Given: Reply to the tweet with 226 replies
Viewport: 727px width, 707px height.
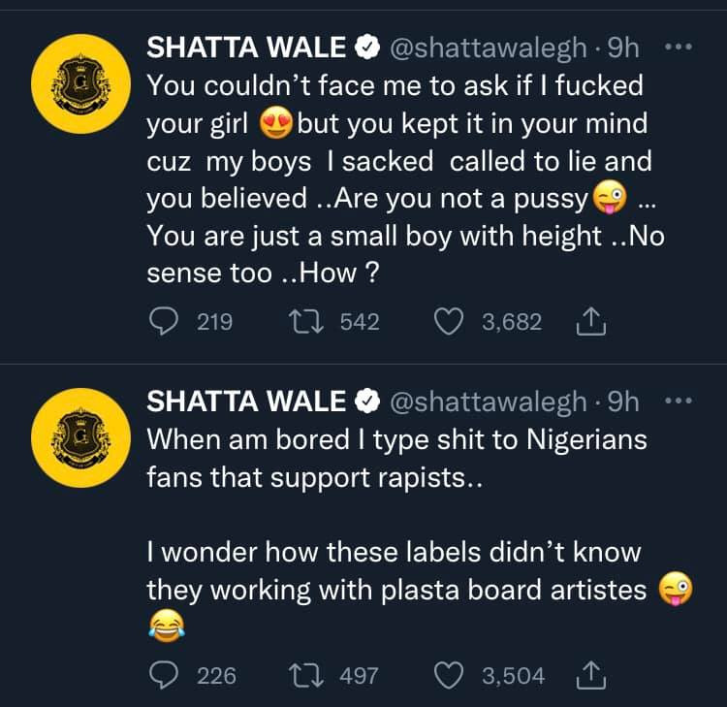Looking at the screenshot, I should click(163, 675).
